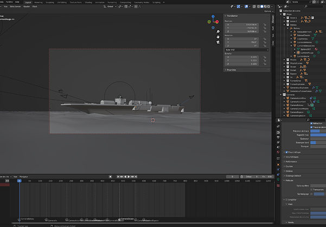Switch to the Modeling workspace tab
Screen dimensions: 326x227
pos(39,3)
